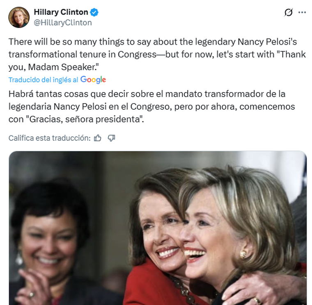Open the three-dot more options menu
Viewport: 312px width, 305px height.
302,12
